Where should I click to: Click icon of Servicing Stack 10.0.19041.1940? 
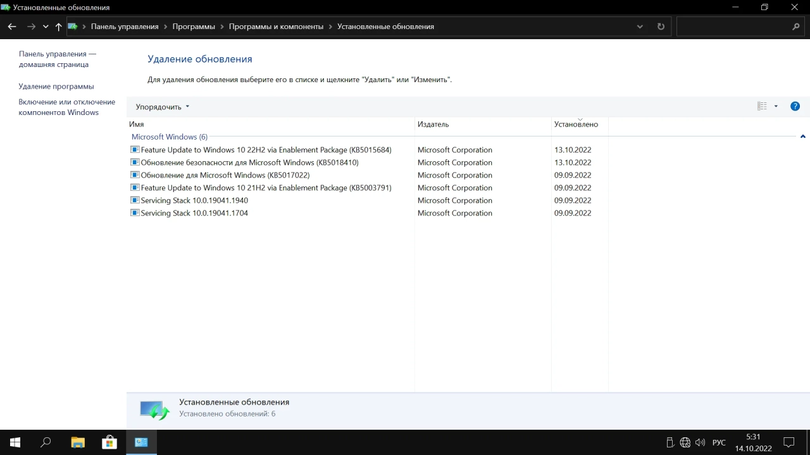(x=135, y=200)
